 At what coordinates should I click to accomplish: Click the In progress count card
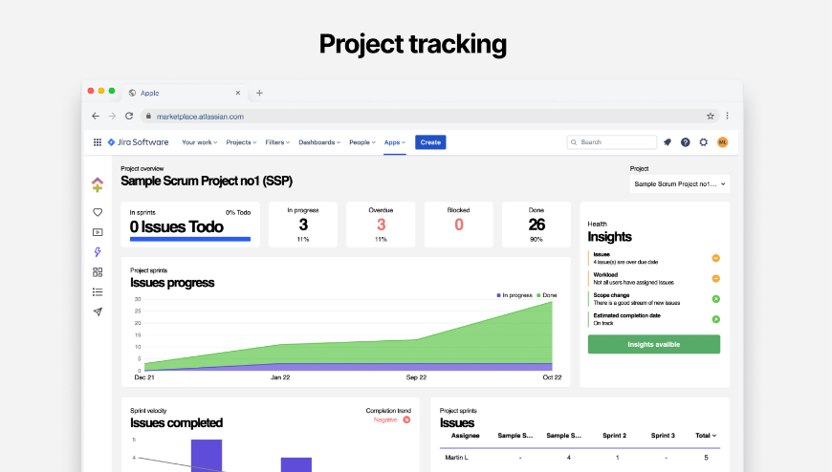point(303,225)
